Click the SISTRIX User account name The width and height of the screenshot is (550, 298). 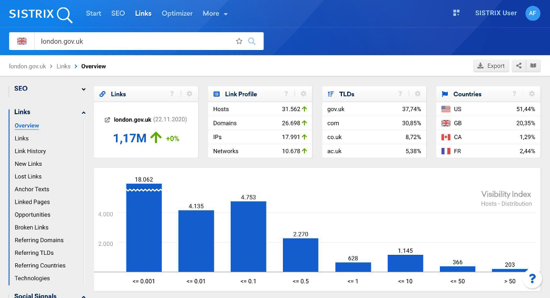tap(496, 13)
